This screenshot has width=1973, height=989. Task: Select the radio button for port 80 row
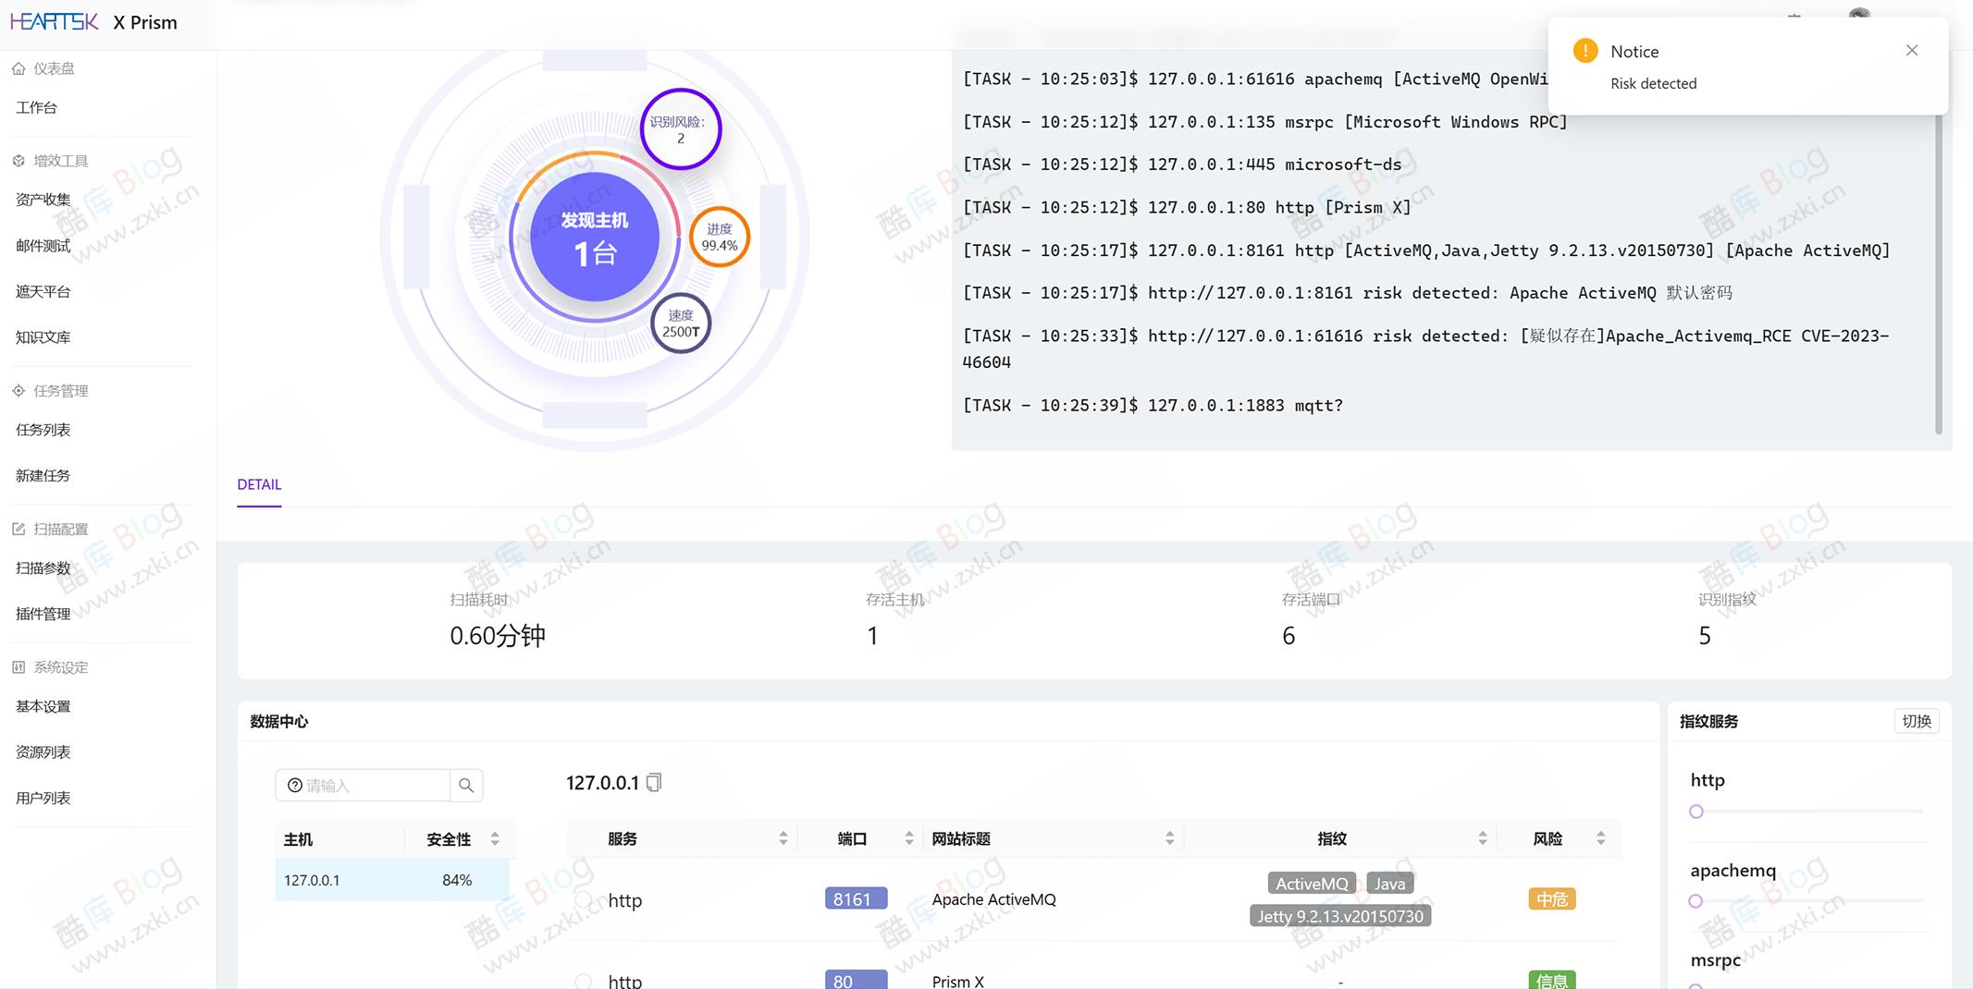tap(583, 981)
